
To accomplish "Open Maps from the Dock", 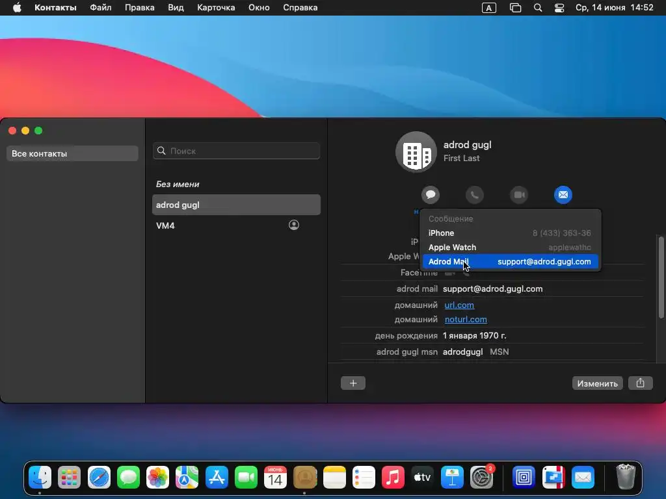I will point(187,478).
